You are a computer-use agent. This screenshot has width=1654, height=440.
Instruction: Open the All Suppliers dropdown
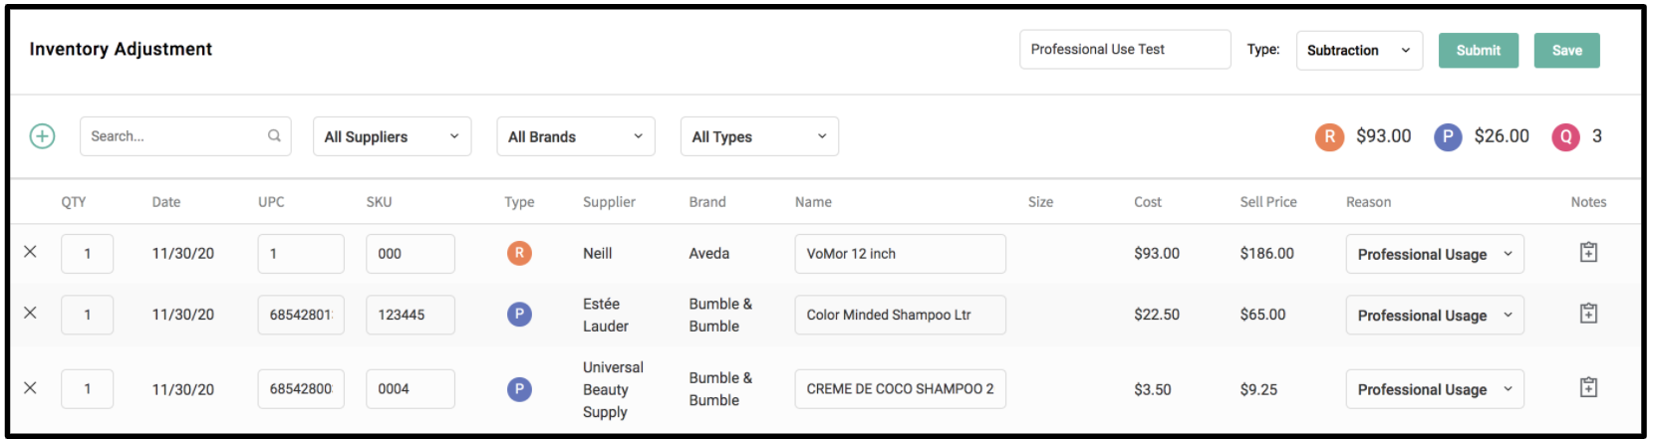click(x=392, y=136)
